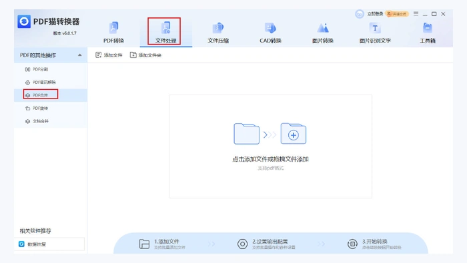Screen dimensions: 467x263
Task: Click the 2.设置输出配置 step label
Action: 270,241
